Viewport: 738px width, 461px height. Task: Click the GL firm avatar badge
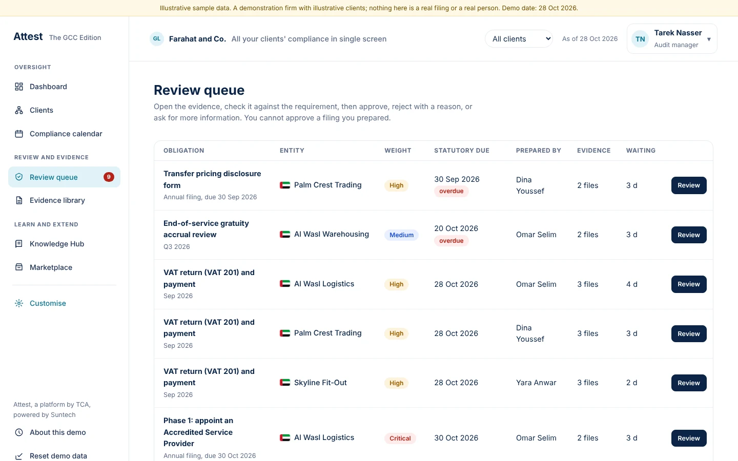click(x=157, y=39)
